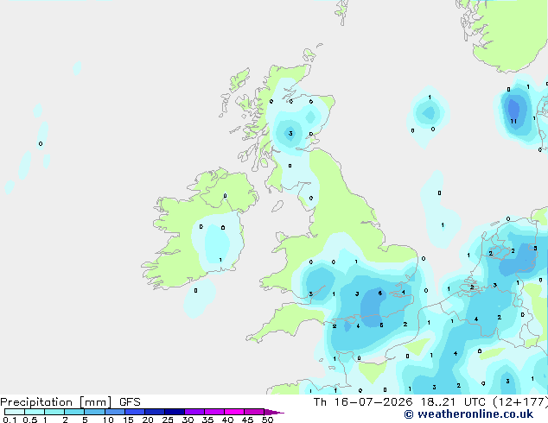Click the '15' legend scale label
The height and width of the screenshot is (423, 548).
[x=128, y=420]
